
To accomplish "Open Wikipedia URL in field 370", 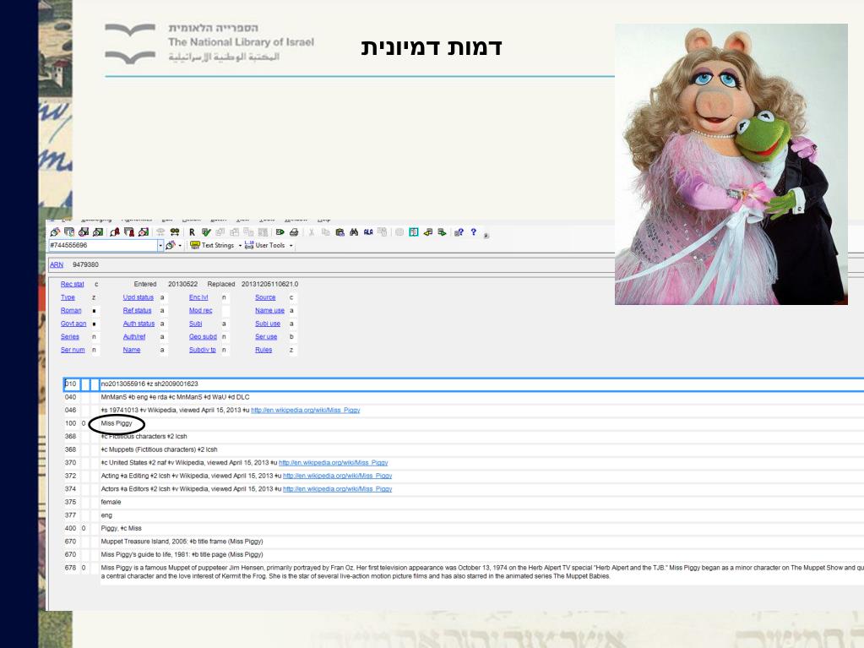I will [x=334, y=463].
